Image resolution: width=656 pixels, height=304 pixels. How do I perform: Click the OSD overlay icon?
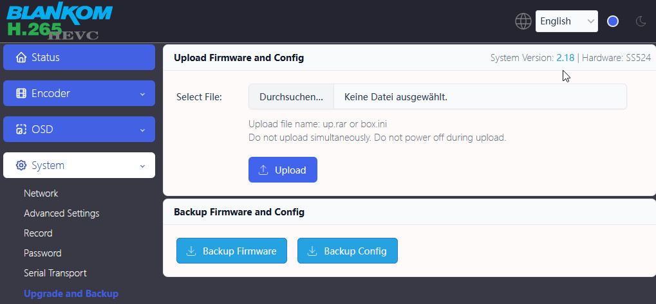tap(21, 129)
